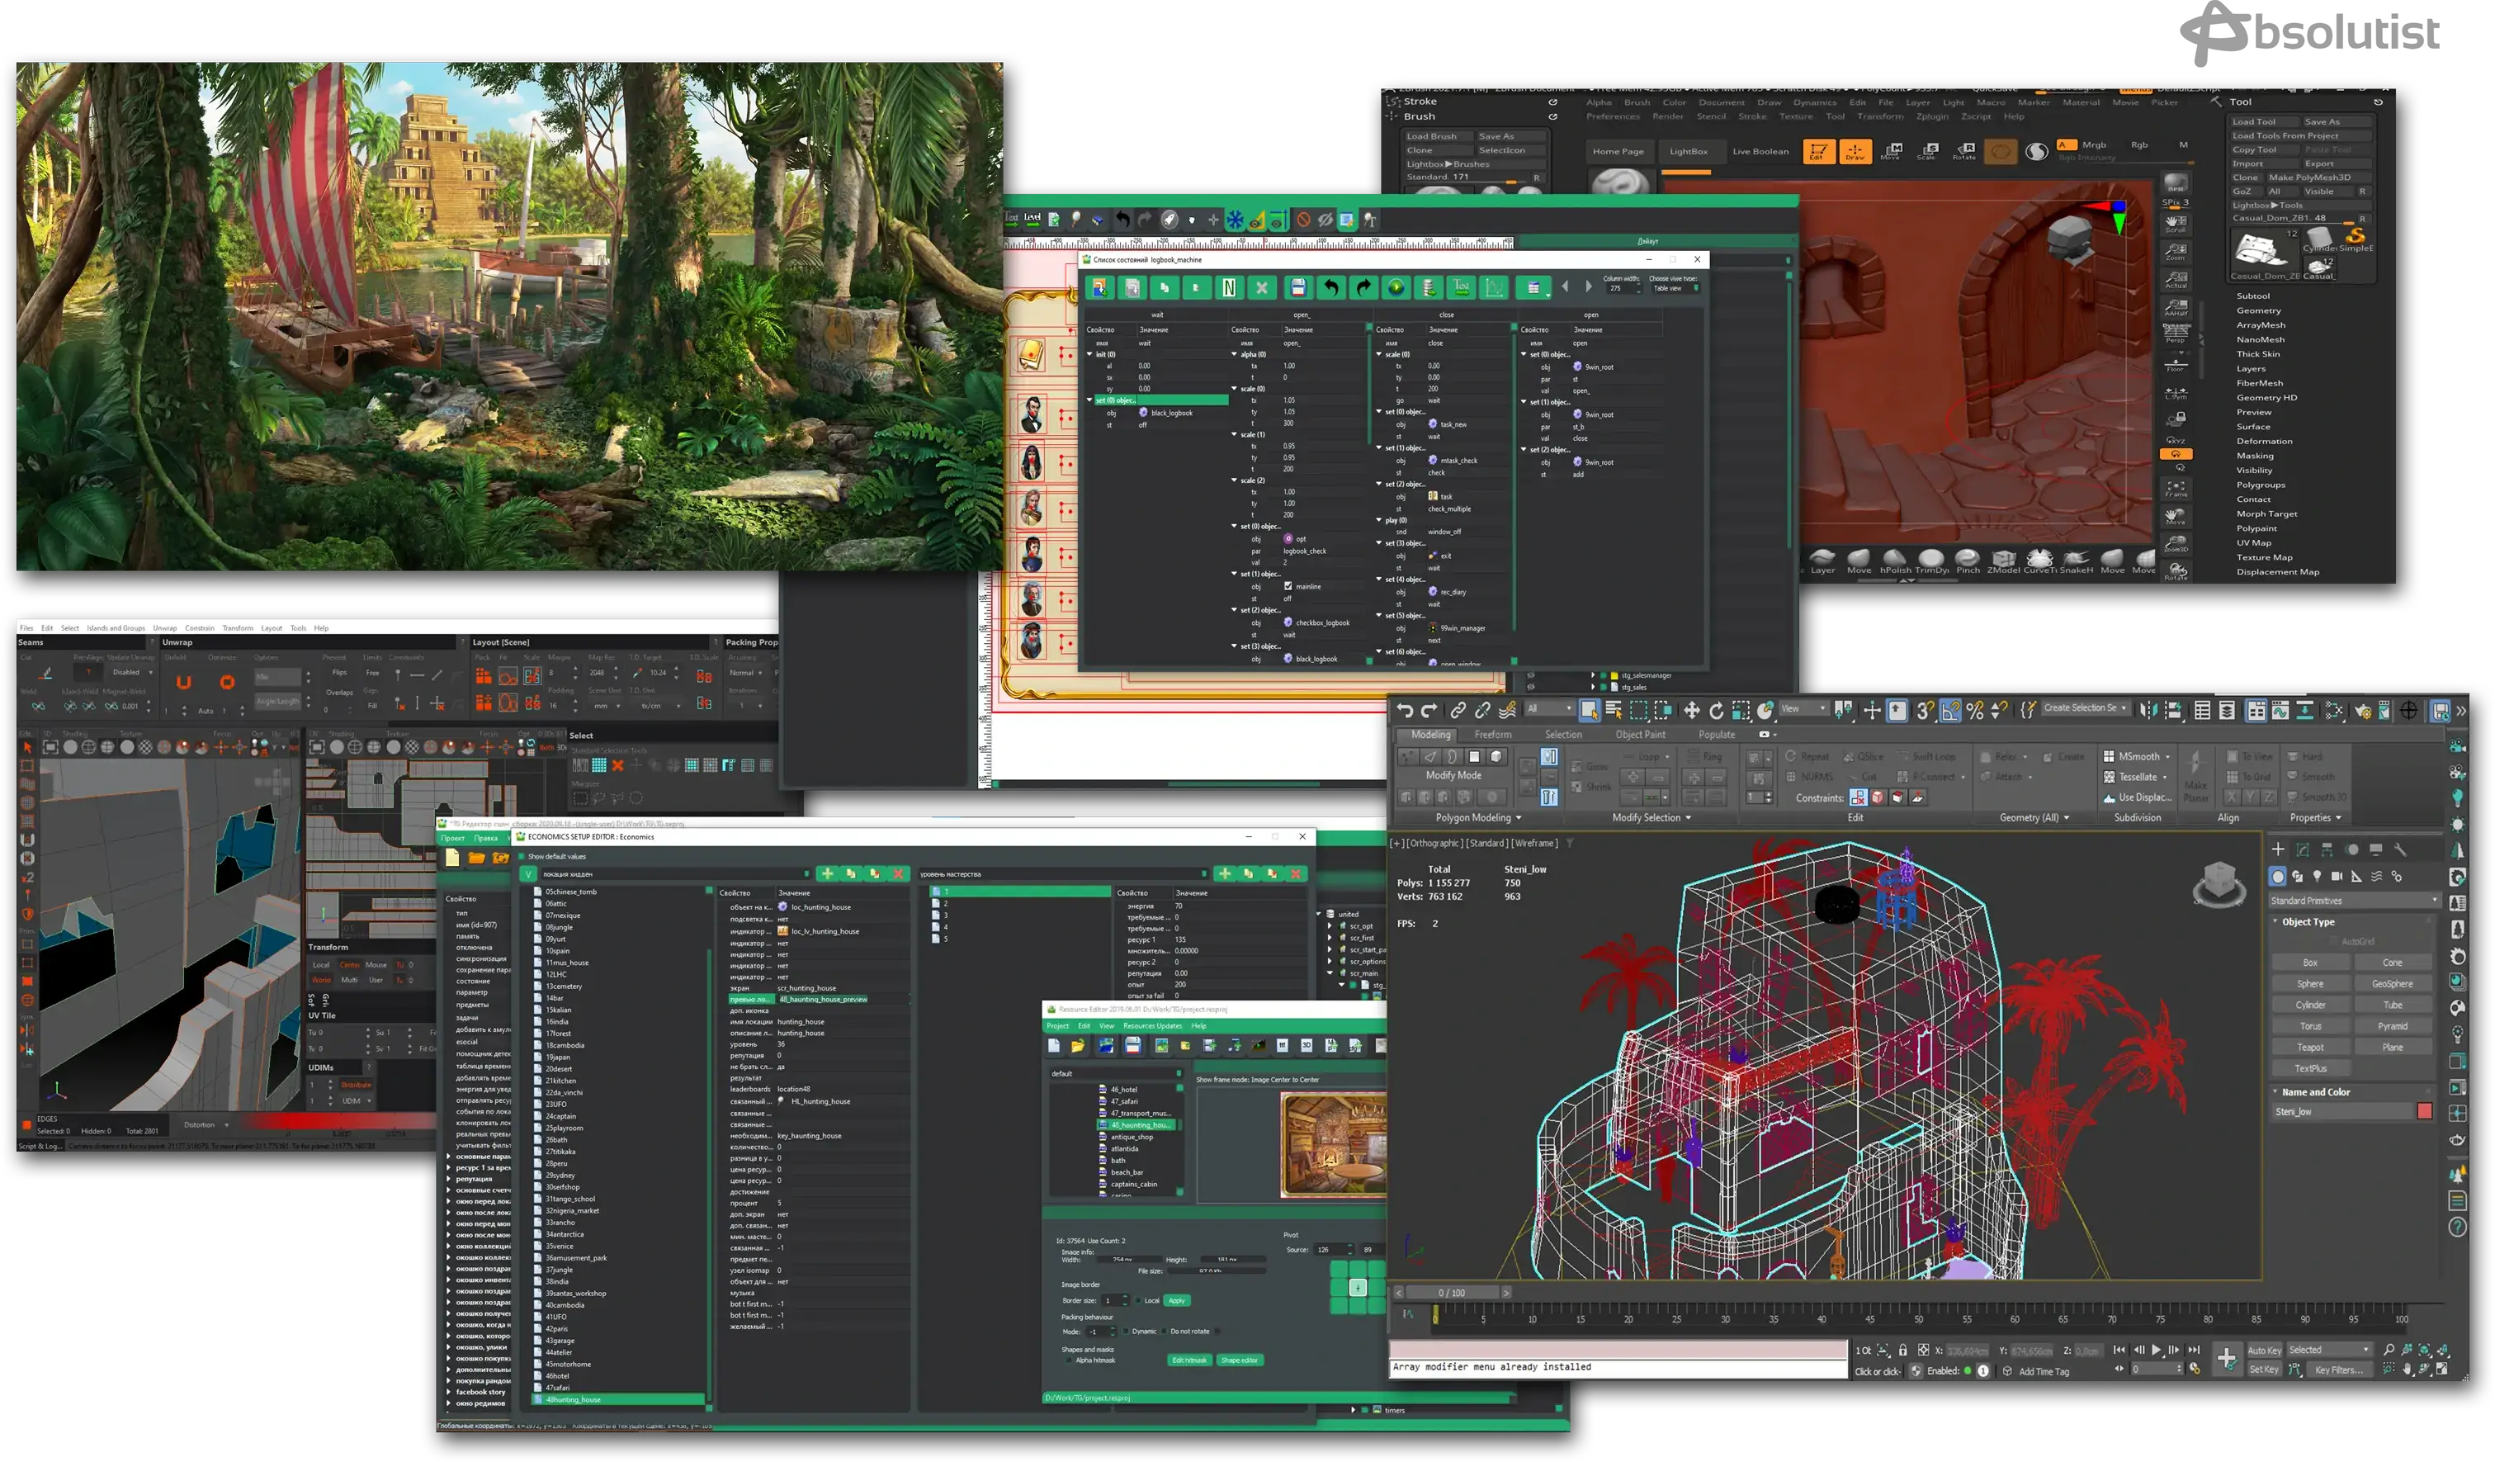The width and height of the screenshot is (2495, 1462).
Task: Toggle the Mrgb mode in ZBrush
Action: tap(2094, 144)
